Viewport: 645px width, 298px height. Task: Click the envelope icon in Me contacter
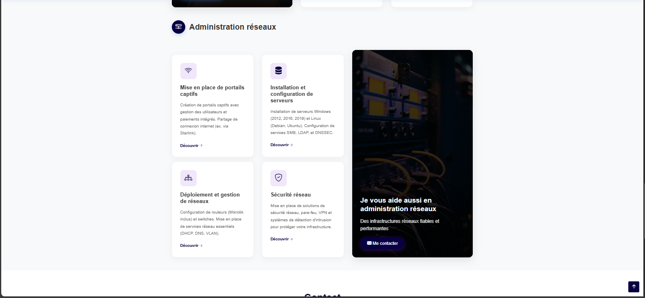369,243
